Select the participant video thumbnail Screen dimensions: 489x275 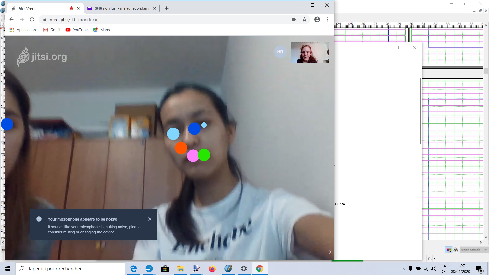coord(309,52)
